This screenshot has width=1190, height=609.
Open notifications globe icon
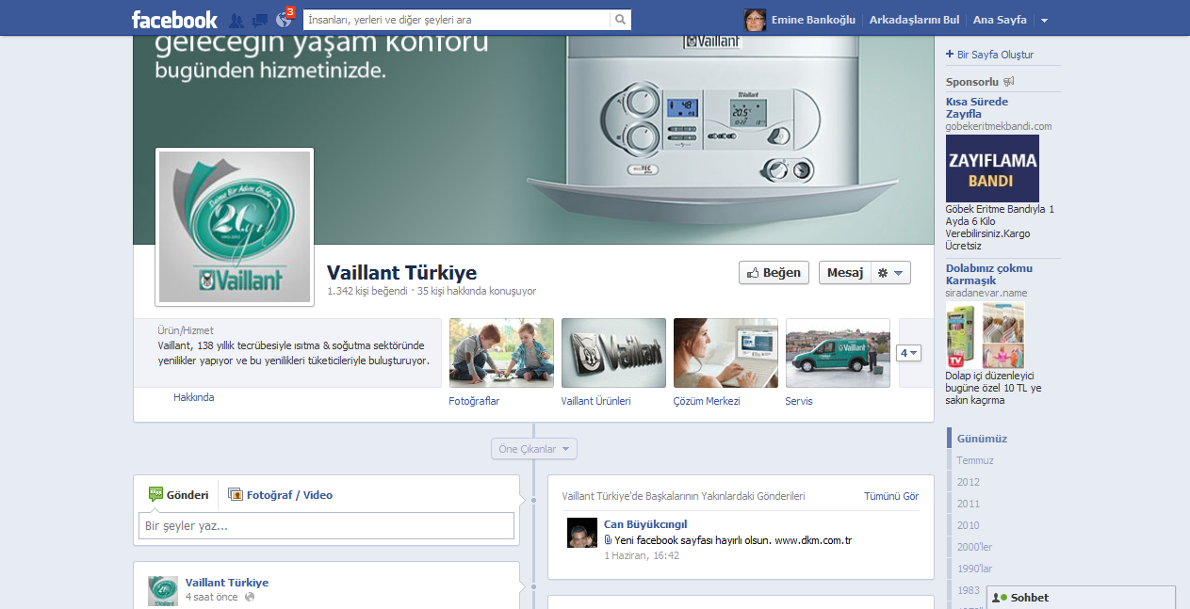tap(284, 20)
